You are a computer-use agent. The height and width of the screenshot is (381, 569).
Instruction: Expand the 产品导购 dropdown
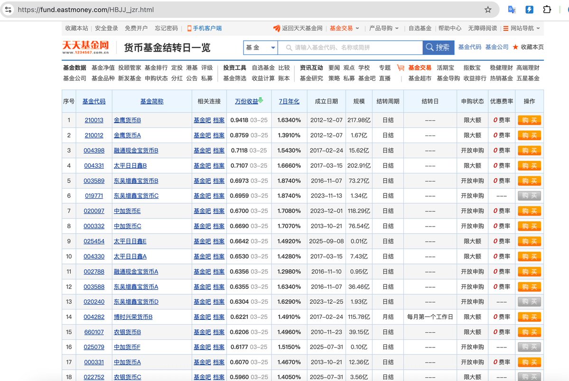[384, 28]
